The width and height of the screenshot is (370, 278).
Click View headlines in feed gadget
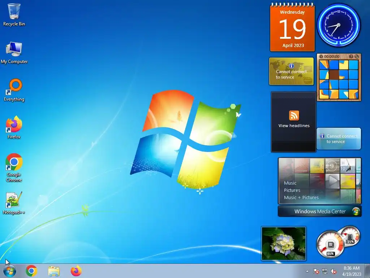[294, 126]
